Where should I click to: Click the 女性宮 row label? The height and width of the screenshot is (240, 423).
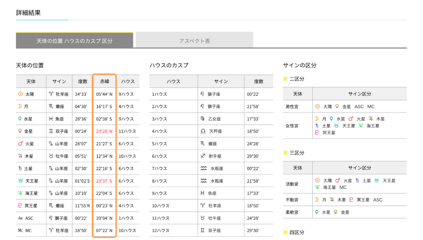[x=292, y=125]
